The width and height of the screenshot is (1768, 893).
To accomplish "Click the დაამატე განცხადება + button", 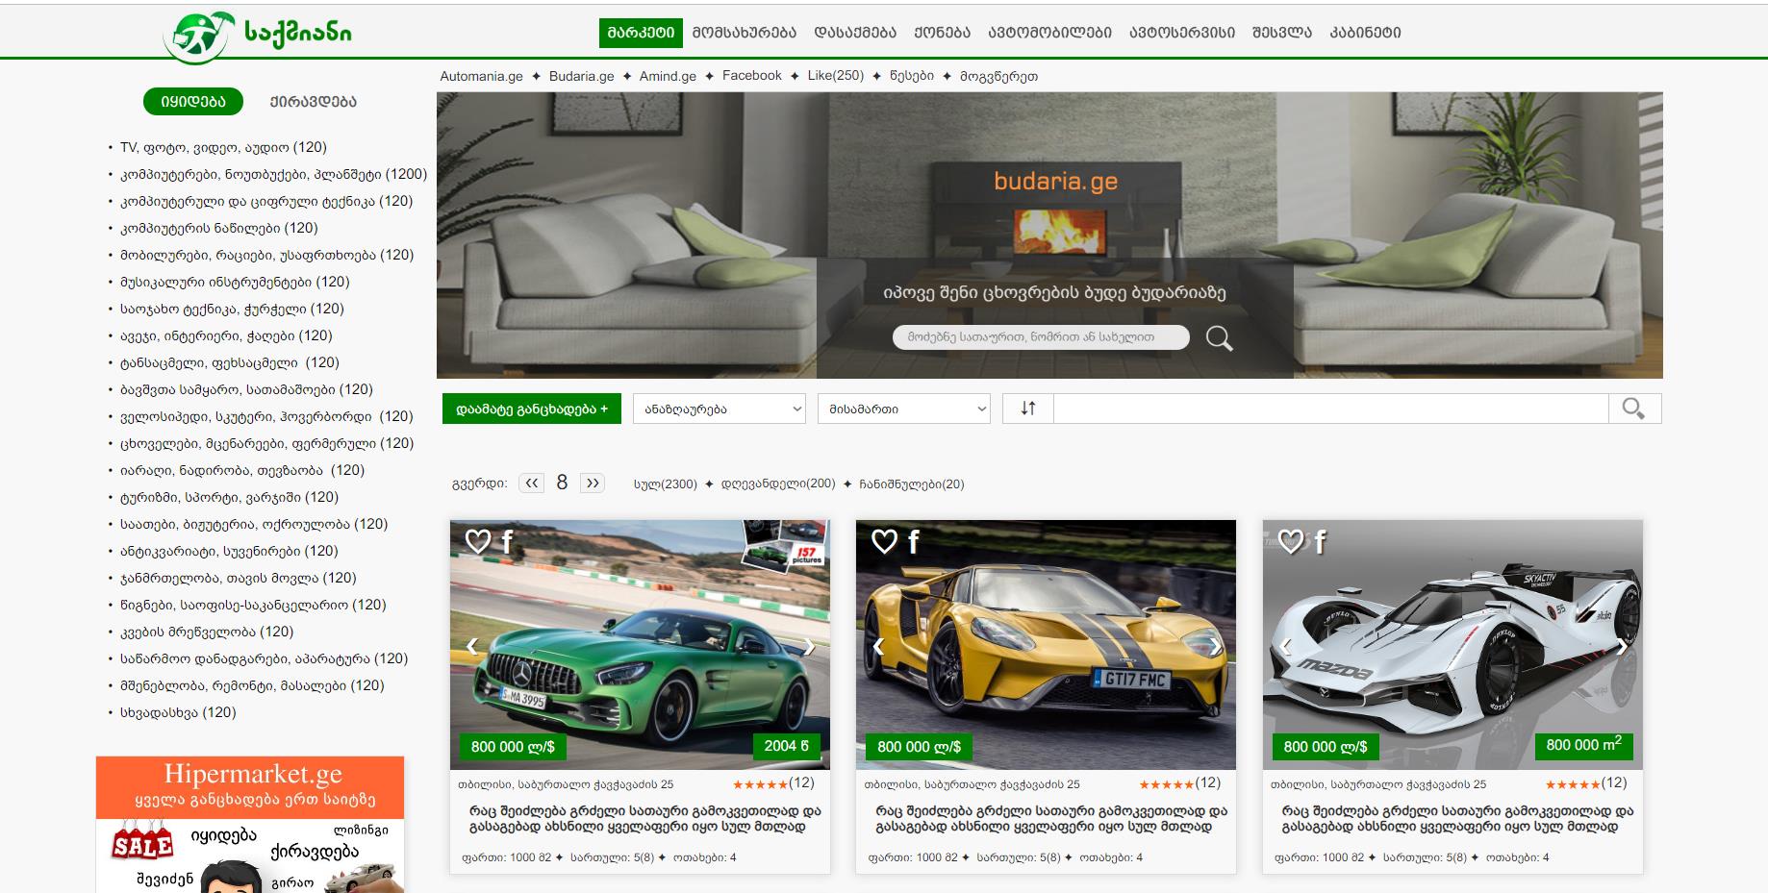I will coord(532,409).
